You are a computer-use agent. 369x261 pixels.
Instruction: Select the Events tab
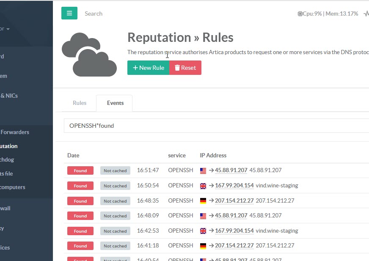[115, 103]
